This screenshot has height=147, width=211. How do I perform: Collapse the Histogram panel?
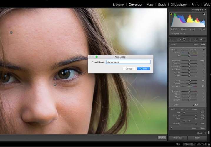pos(205,9)
